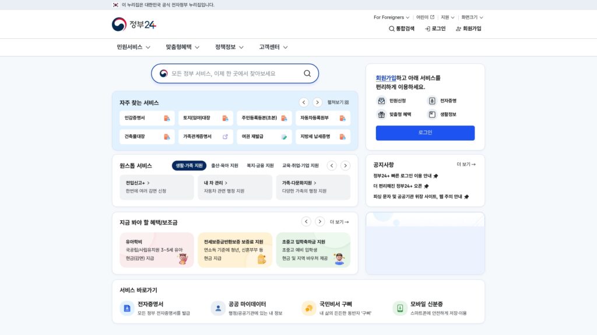
Task: Open the 피싱 문자 및 공공기관 위장 사이트 notice
Action: point(421,197)
